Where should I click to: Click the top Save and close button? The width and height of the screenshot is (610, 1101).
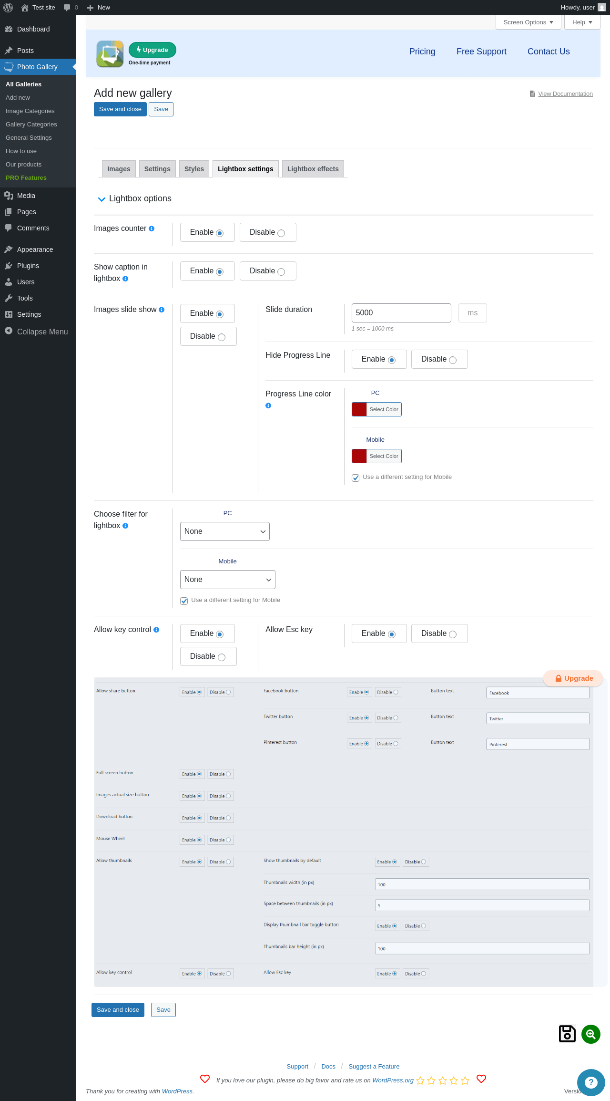(120, 109)
